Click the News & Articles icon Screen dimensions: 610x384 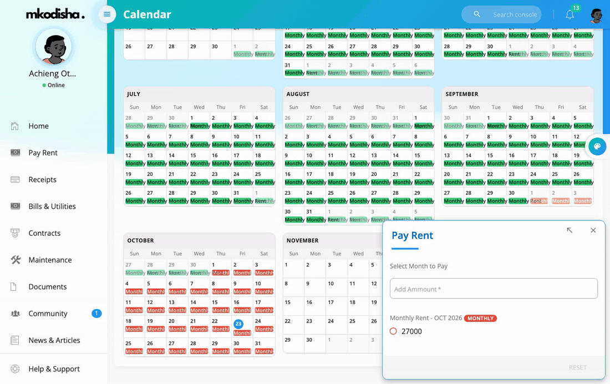pos(15,340)
